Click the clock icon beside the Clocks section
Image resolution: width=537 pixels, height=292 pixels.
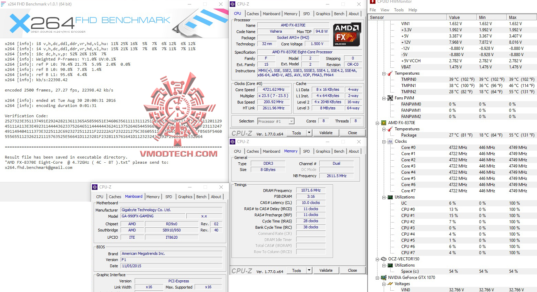click(x=390, y=141)
